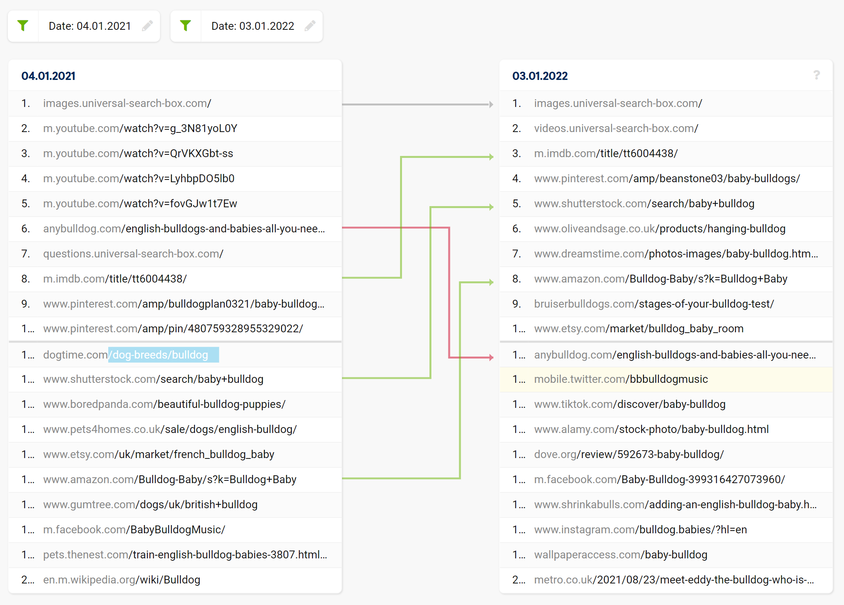The height and width of the screenshot is (605, 844).
Task: Open the pinterest bulldogplan0321 baby-bulldog link
Action: [184, 304]
